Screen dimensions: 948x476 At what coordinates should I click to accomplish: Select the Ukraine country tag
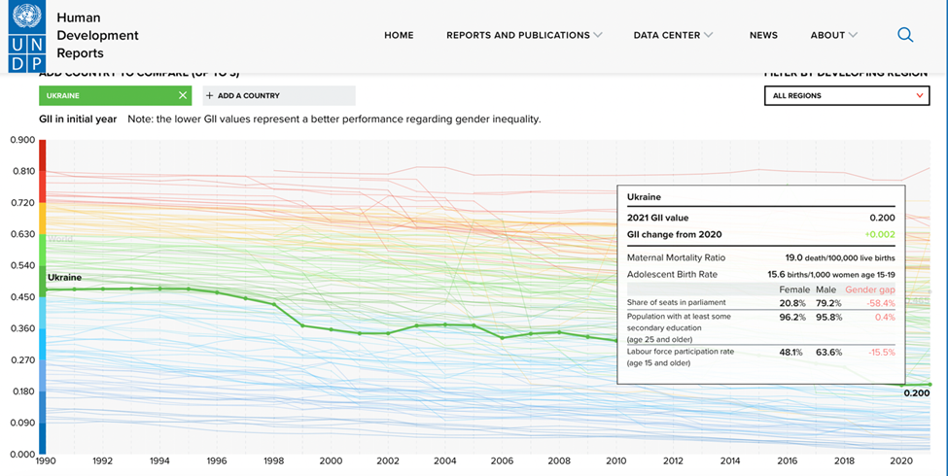(x=116, y=95)
